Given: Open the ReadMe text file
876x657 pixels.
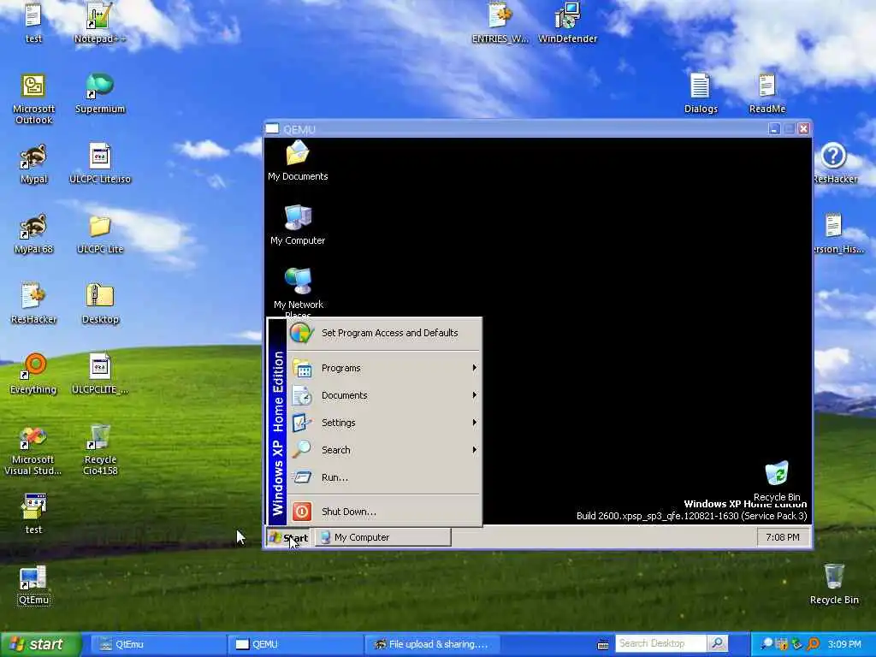Looking at the screenshot, I should 767,93.
